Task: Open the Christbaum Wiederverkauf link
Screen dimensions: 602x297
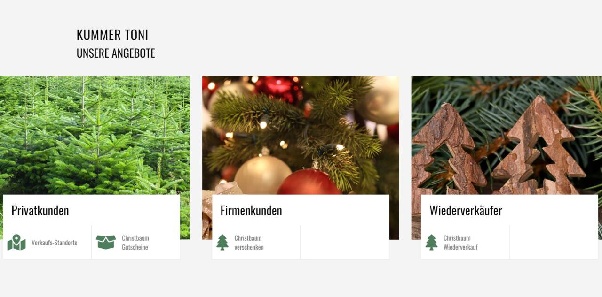Action: 460,243
